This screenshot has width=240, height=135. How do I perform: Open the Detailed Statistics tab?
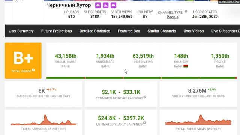click(x=95, y=31)
